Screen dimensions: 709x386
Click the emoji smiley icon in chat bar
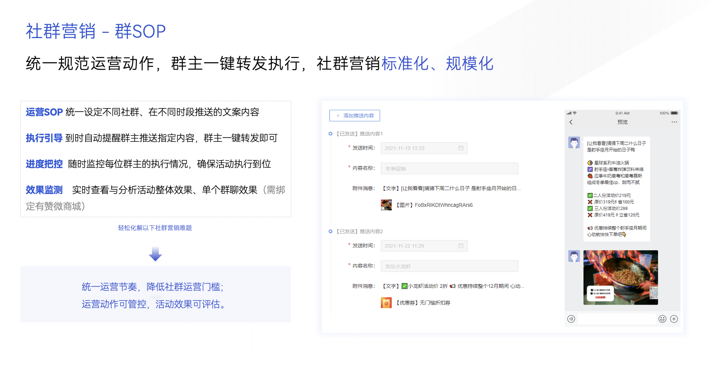pos(662,319)
